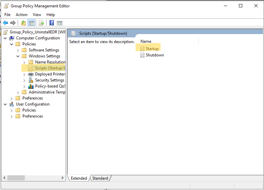This screenshot has width=264, height=190.
Task: Click the Up one level folder icon
Action: click(x=23, y=23)
